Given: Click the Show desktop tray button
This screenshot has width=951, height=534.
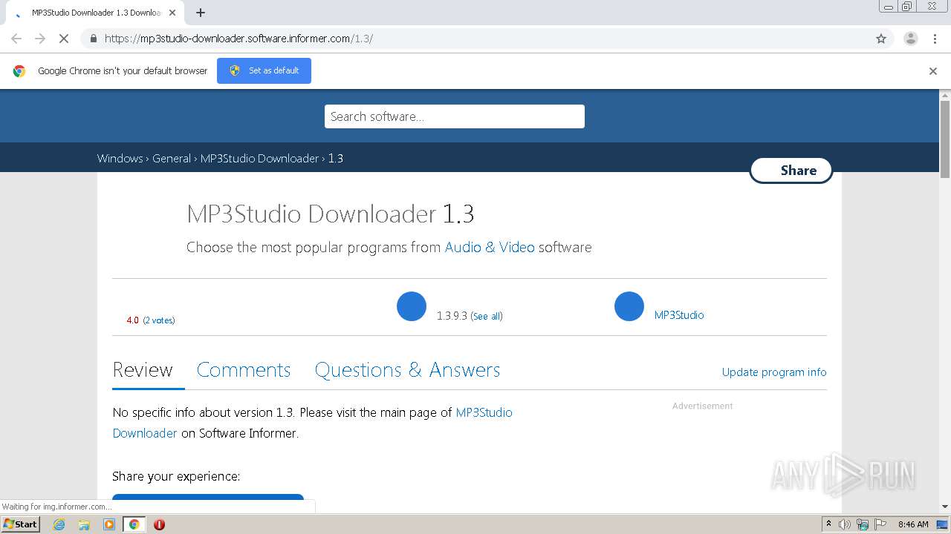Looking at the screenshot, I should coord(943,524).
